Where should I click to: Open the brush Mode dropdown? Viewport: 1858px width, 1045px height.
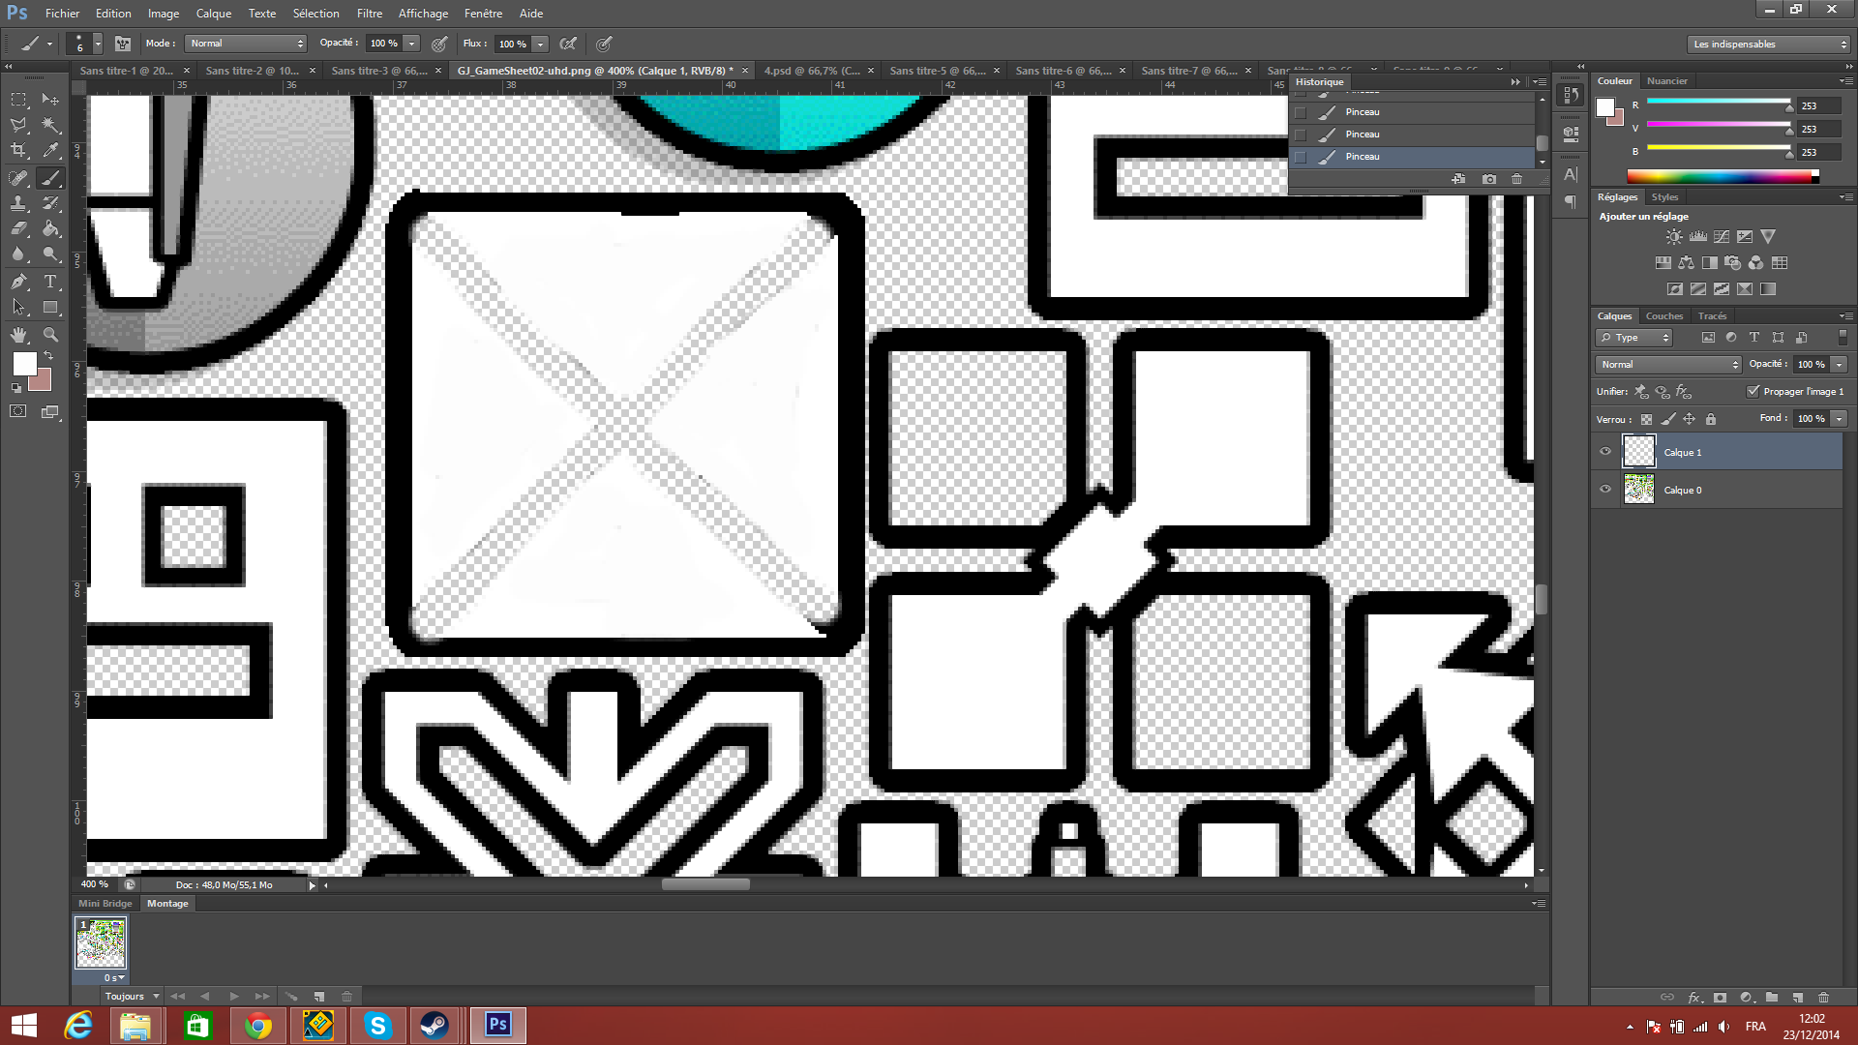click(247, 44)
